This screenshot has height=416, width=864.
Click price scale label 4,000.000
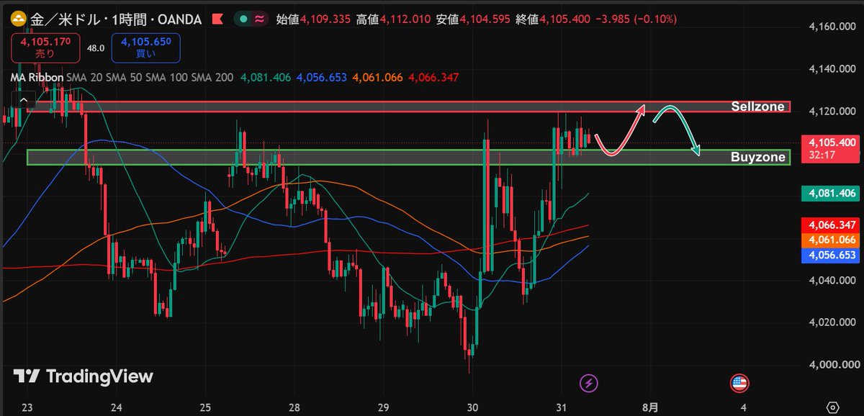pyautogui.click(x=832, y=365)
